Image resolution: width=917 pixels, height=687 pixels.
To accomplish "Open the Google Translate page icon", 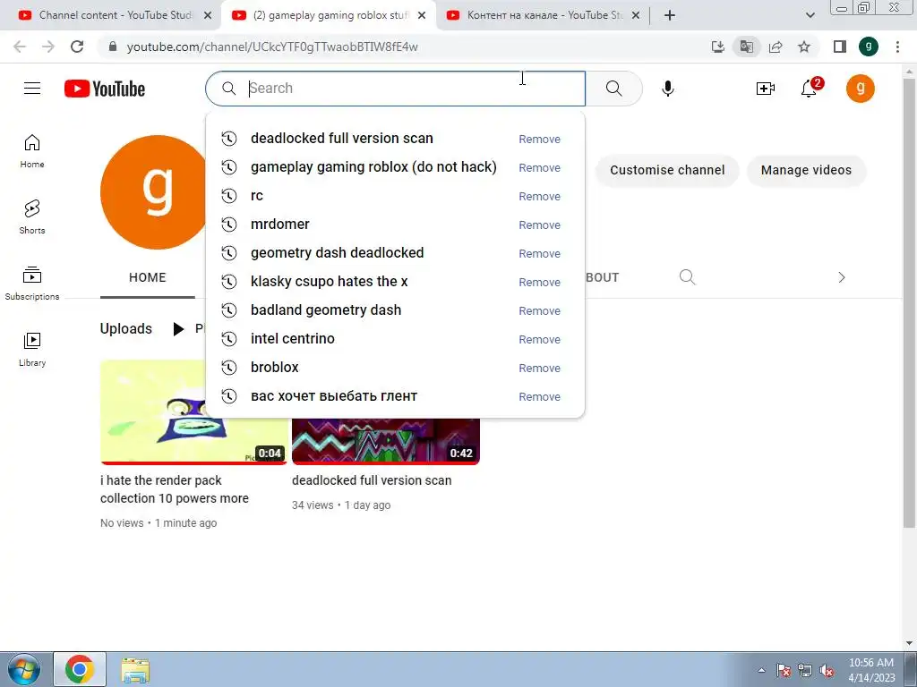I will [746, 47].
